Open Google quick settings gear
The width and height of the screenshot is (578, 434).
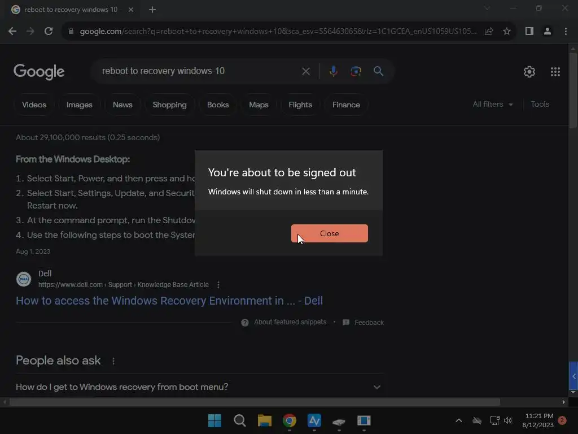pos(529,72)
